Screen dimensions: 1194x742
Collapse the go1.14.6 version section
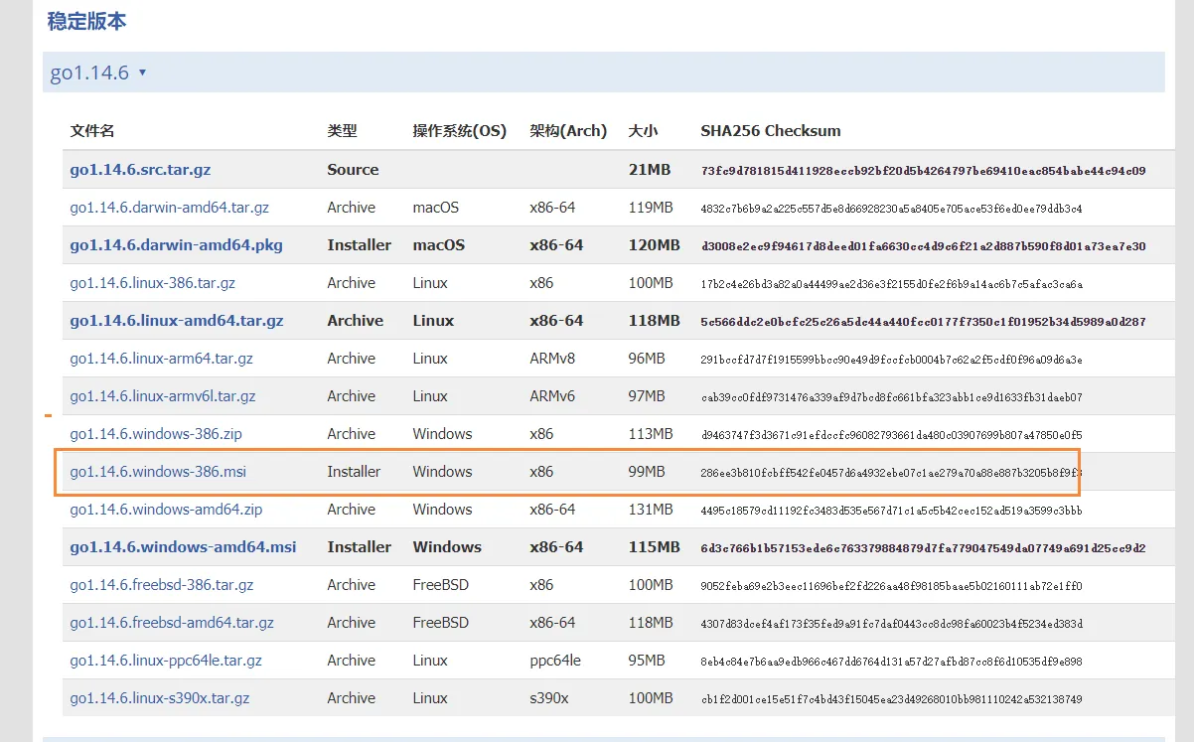[143, 73]
